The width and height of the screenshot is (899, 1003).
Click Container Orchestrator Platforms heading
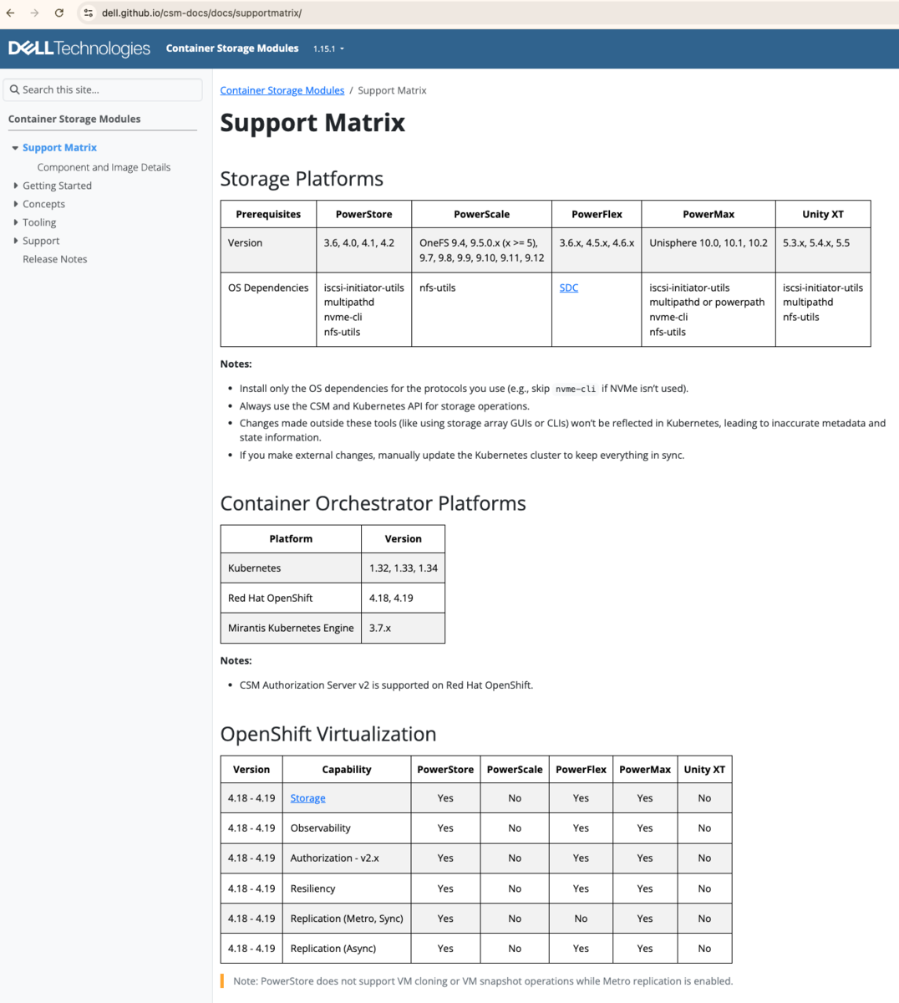click(x=373, y=503)
